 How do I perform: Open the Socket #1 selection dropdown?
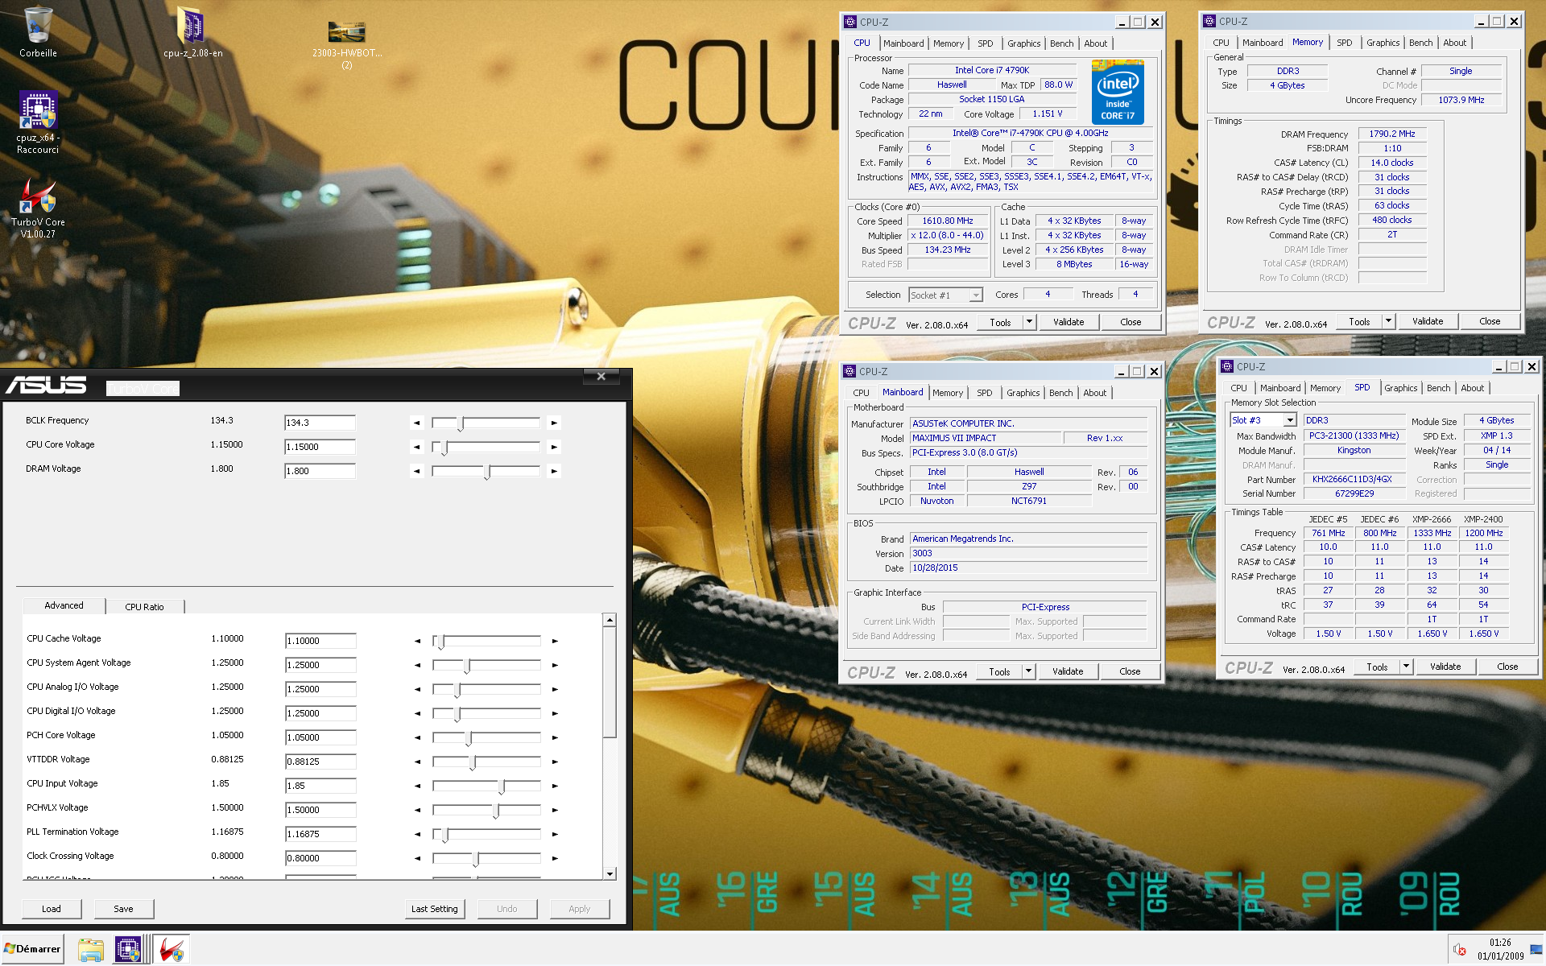pyautogui.click(x=946, y=295)
